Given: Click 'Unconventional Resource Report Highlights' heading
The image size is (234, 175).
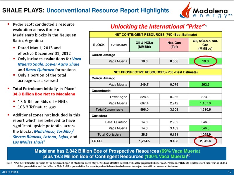Looking at the screenshot, I should (x=108, y=10).
